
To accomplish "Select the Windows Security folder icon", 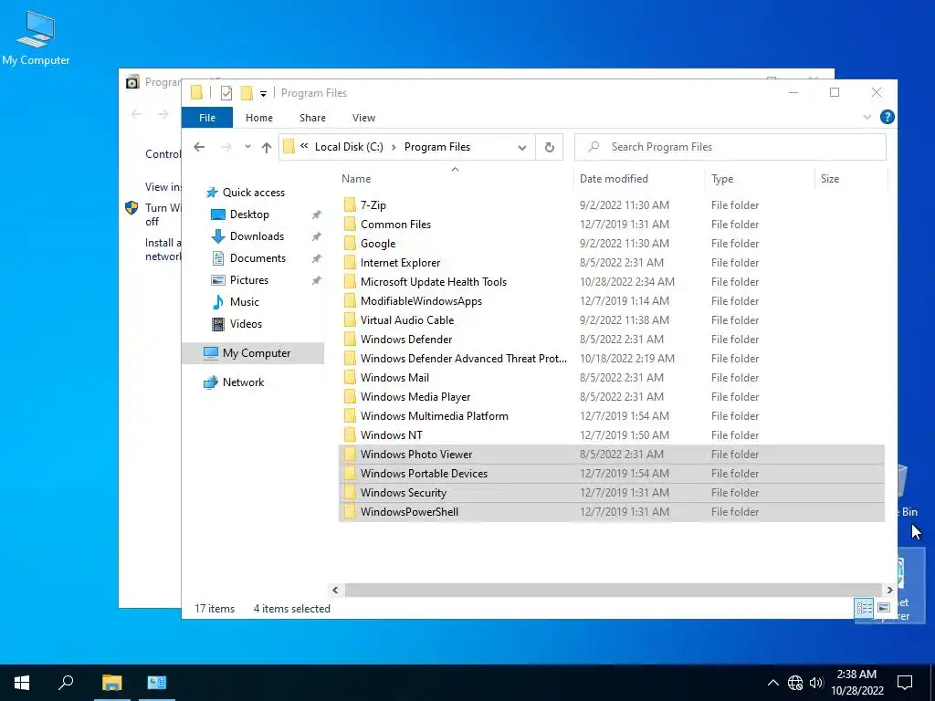I will 350,492.
